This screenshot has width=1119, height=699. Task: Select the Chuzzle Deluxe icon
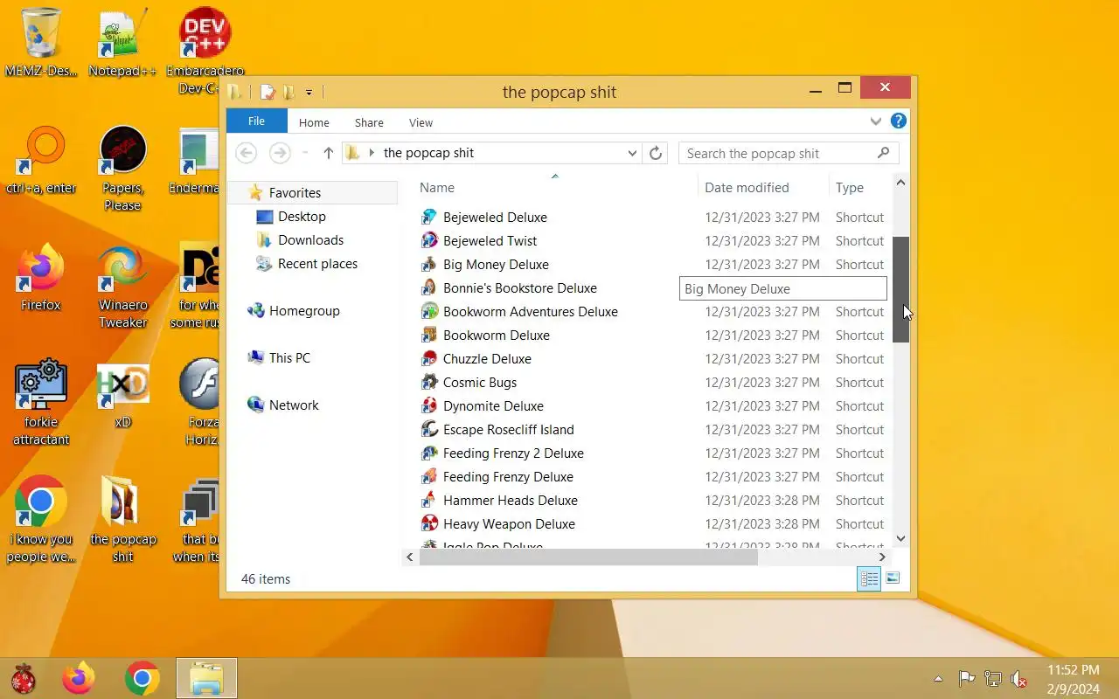[x=429, y=358]
